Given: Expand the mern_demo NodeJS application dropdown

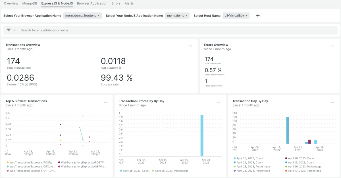Looking at the screenshot, I should coord(177,16).
